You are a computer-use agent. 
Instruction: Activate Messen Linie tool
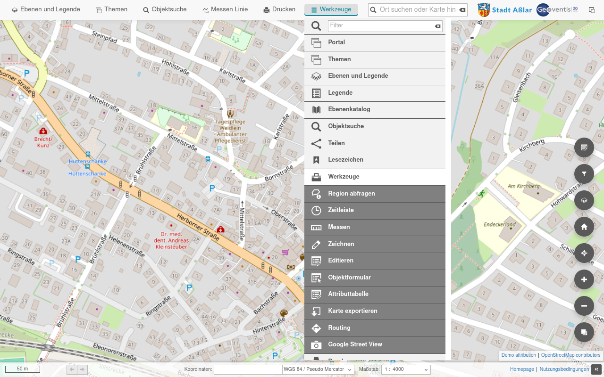[x=225, y=9]
